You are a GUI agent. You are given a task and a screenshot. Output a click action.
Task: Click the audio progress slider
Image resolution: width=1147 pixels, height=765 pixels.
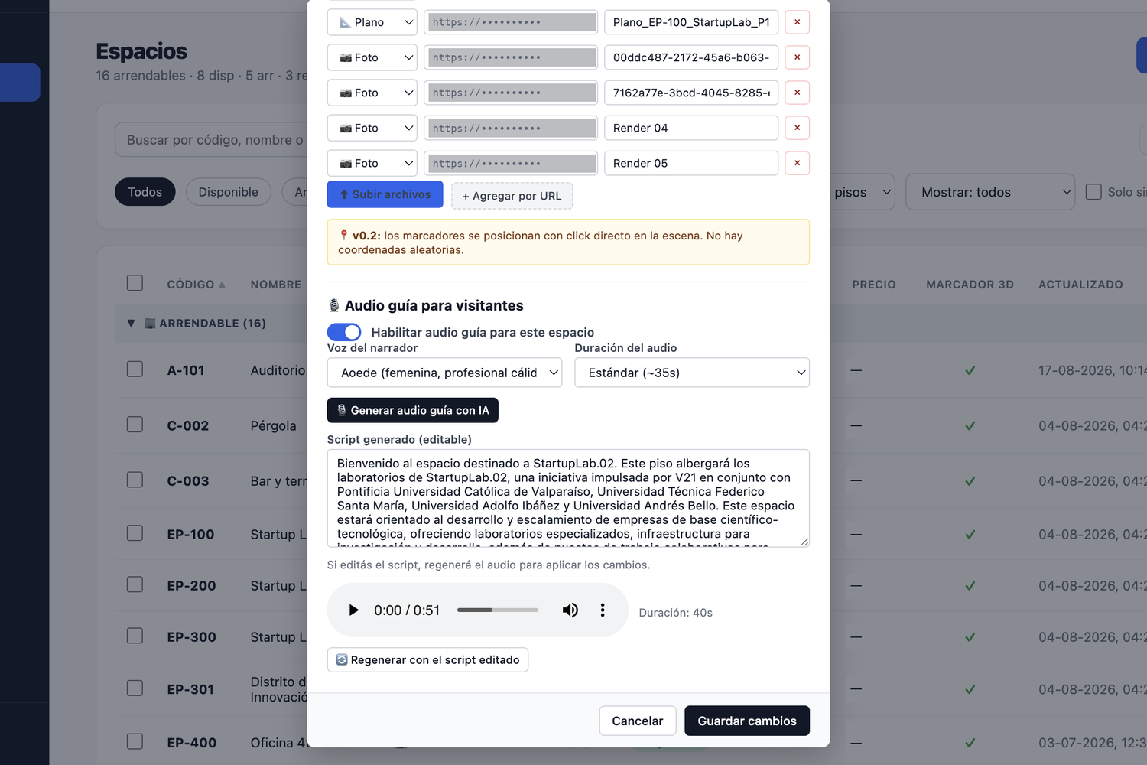click(x=498, y=610)
